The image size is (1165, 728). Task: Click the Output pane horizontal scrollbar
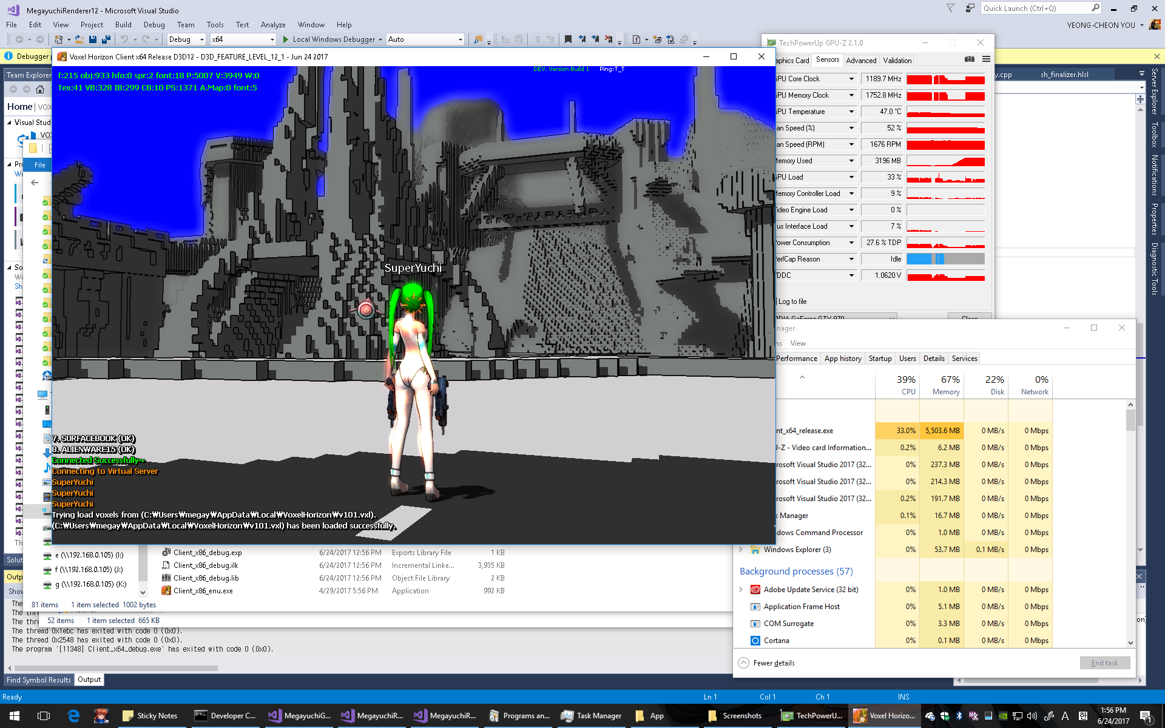coord(115,669)
